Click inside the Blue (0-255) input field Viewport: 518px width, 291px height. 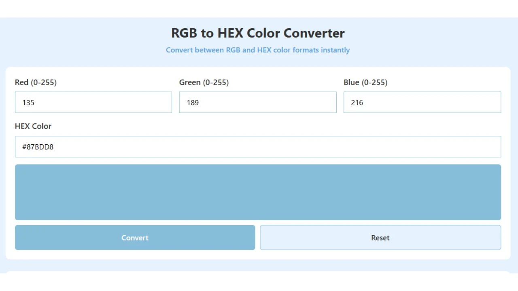422,102
